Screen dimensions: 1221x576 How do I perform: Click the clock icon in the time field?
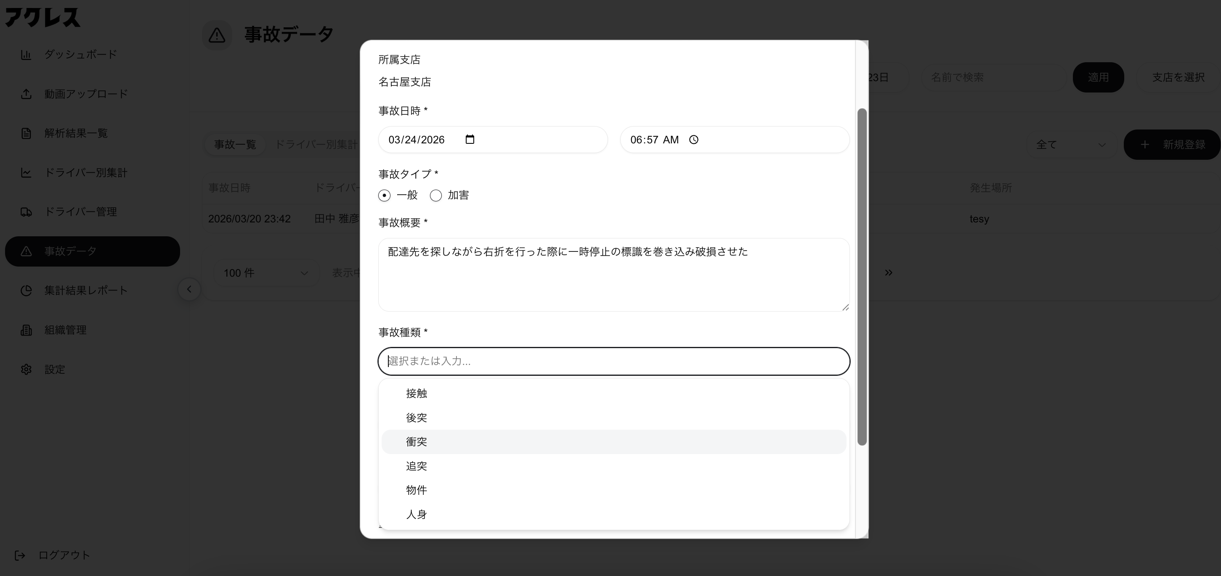click(693, 140)
